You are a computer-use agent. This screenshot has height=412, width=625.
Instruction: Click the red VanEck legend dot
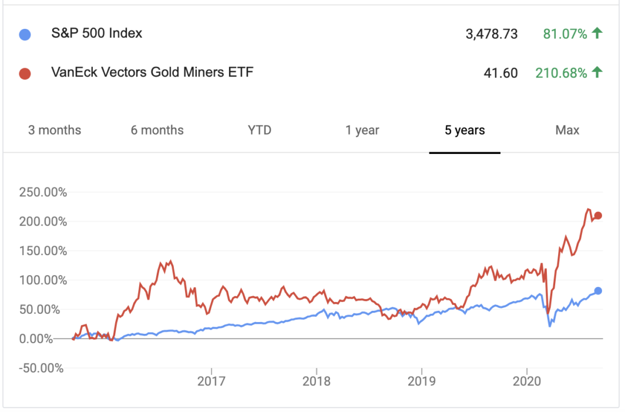pos(25,74)
